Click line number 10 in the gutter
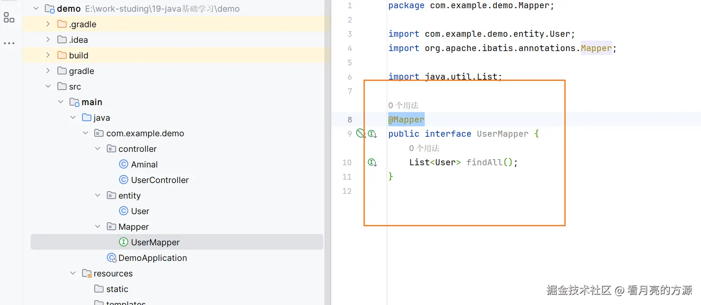This screenshot has width=701, height=305. tap(347, 162)
